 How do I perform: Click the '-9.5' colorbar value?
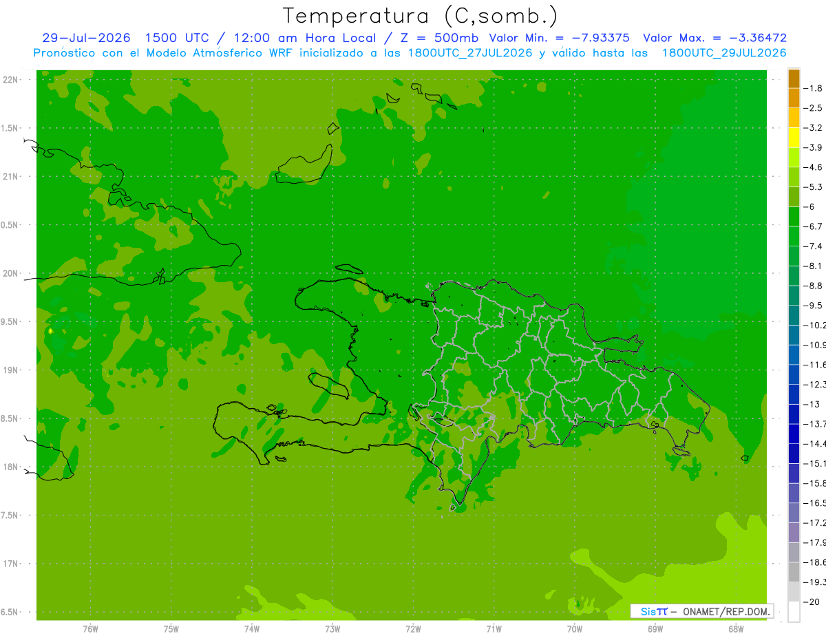tap(812, 305)
